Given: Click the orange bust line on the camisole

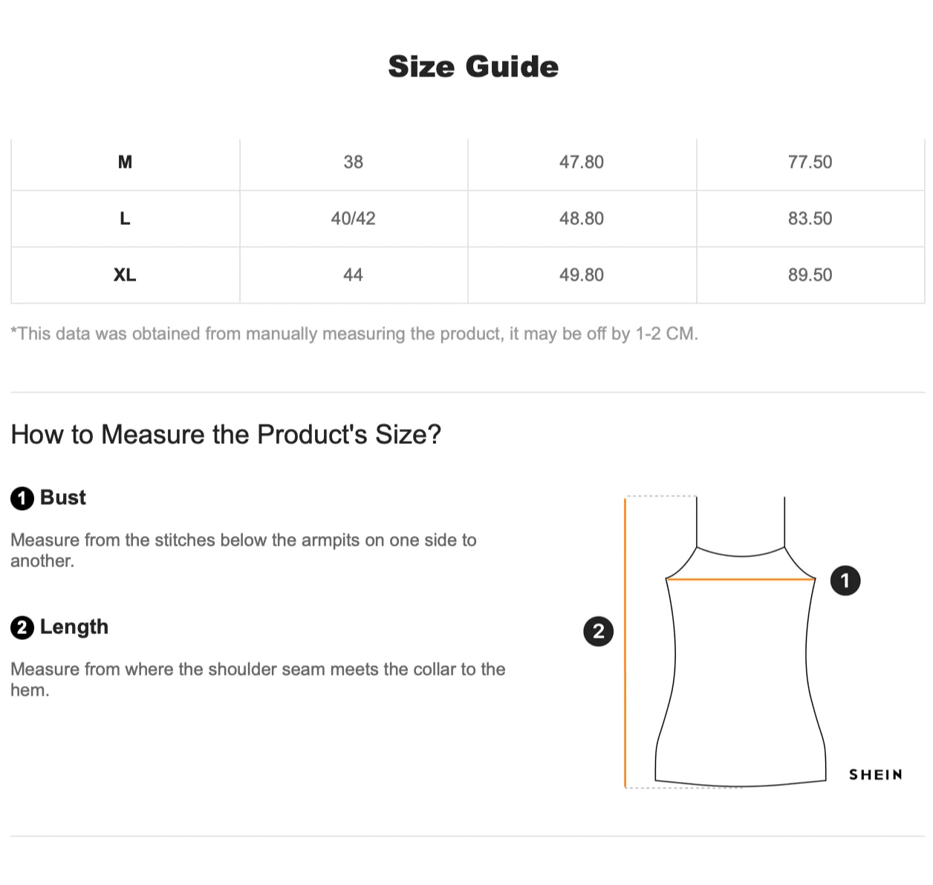Looking at the screenshot, I should (x=741, y=579).
